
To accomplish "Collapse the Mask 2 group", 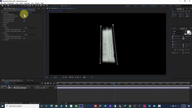I will pyautogui.click(x=3, y=33).
